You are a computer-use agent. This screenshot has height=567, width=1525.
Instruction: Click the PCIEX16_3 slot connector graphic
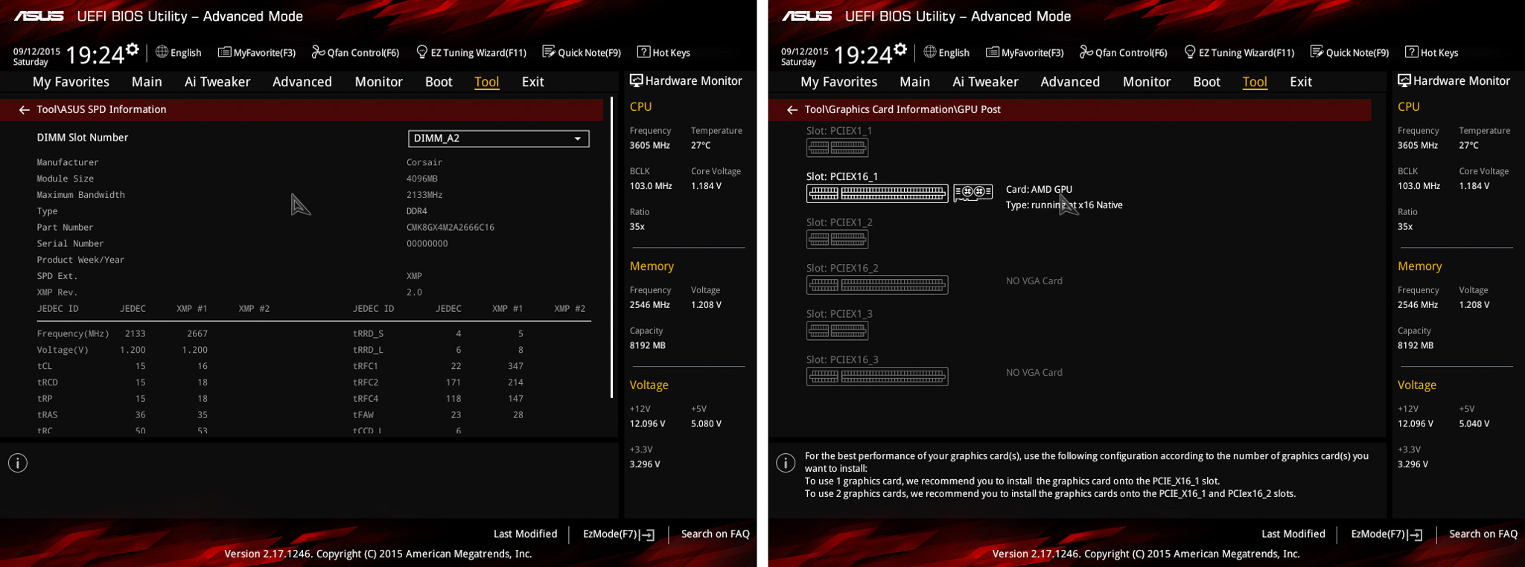pos(876,377)
